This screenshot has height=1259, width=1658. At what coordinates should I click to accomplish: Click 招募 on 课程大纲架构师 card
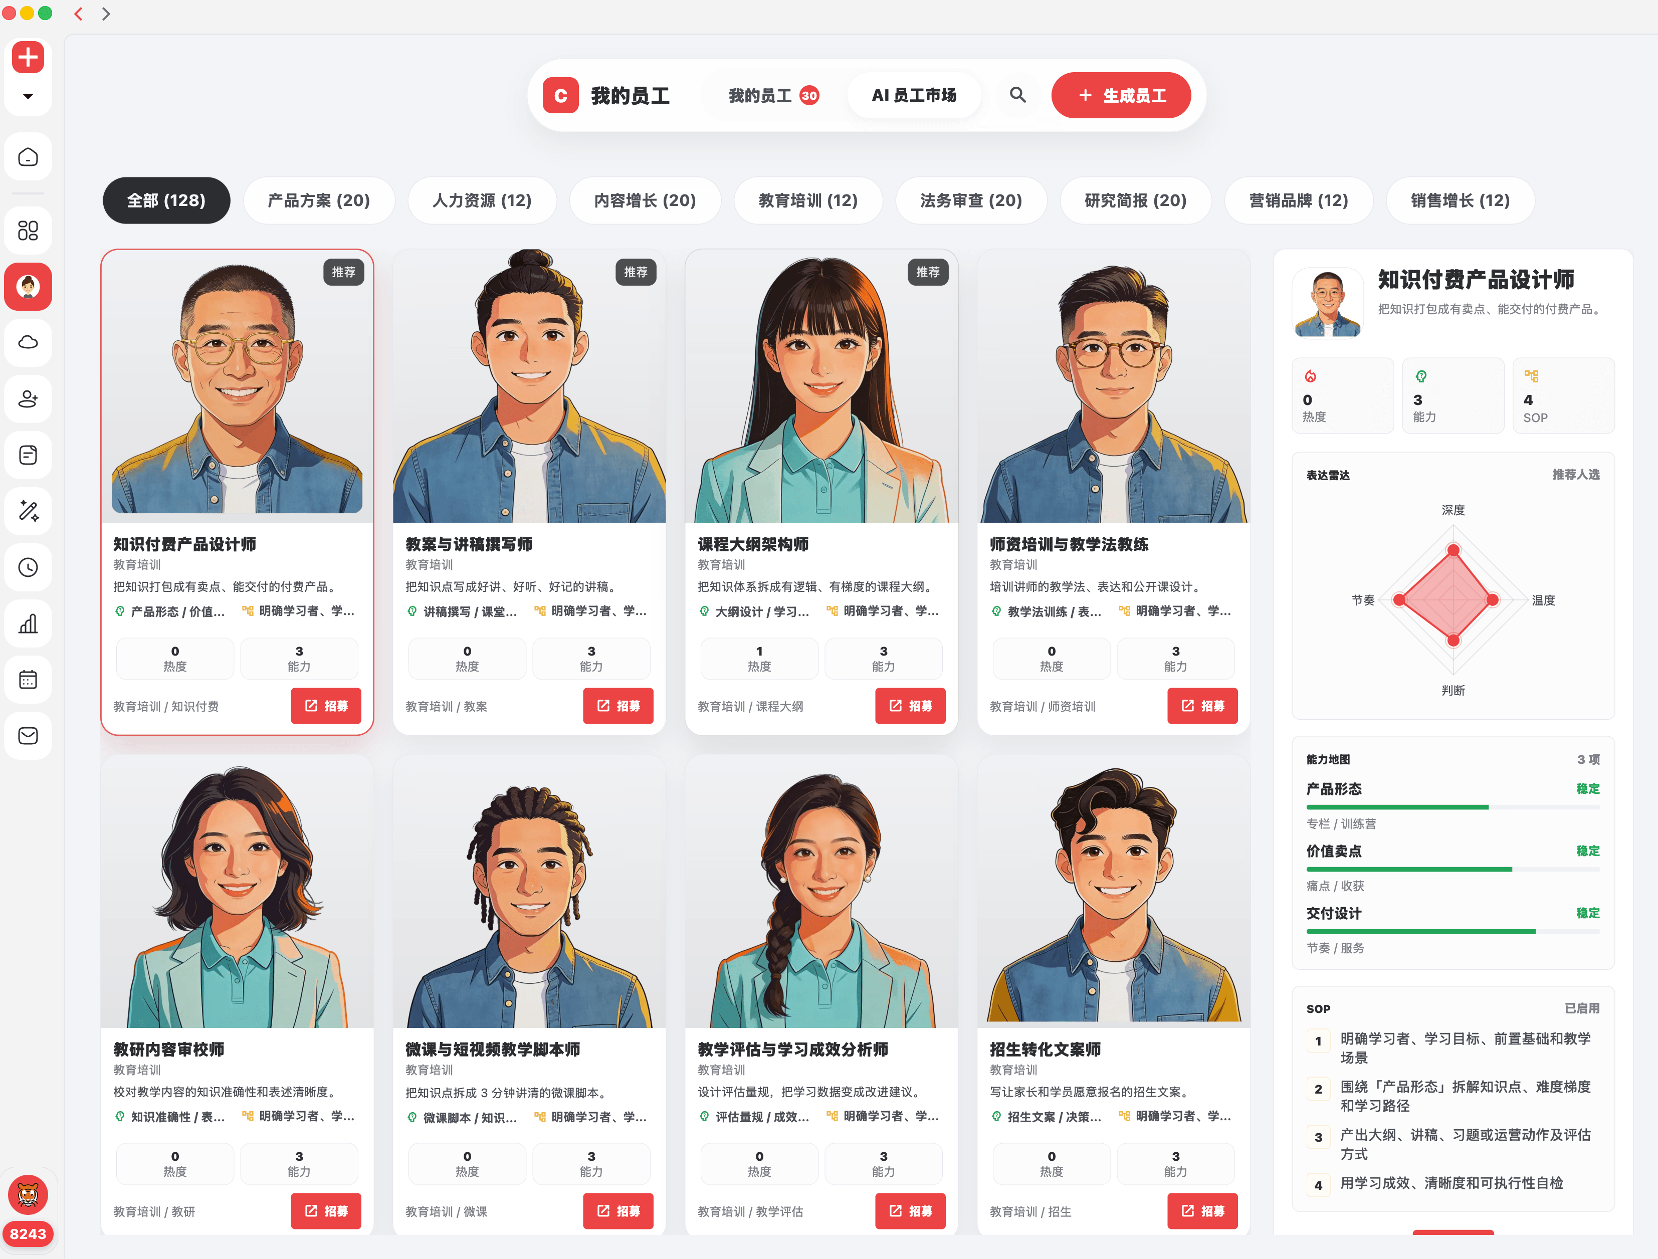click(x=910, y=705)
